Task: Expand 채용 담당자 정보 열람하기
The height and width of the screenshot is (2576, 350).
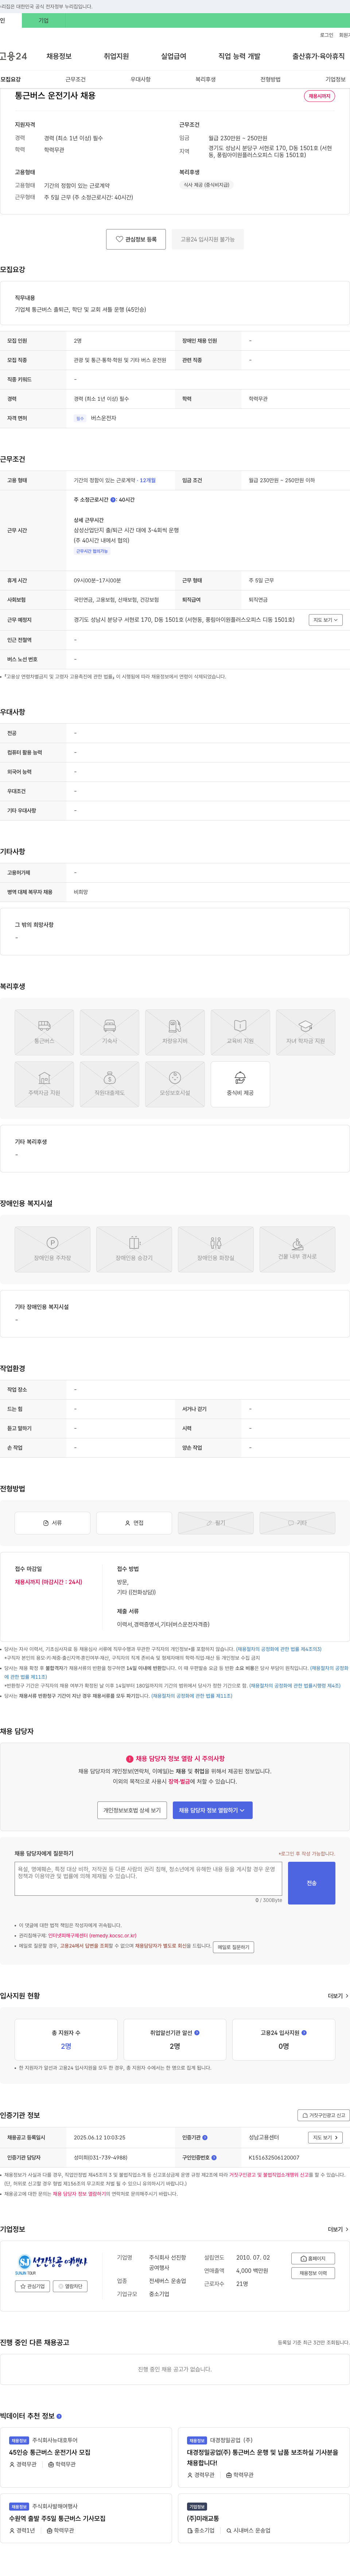Action: (213, 1810)
